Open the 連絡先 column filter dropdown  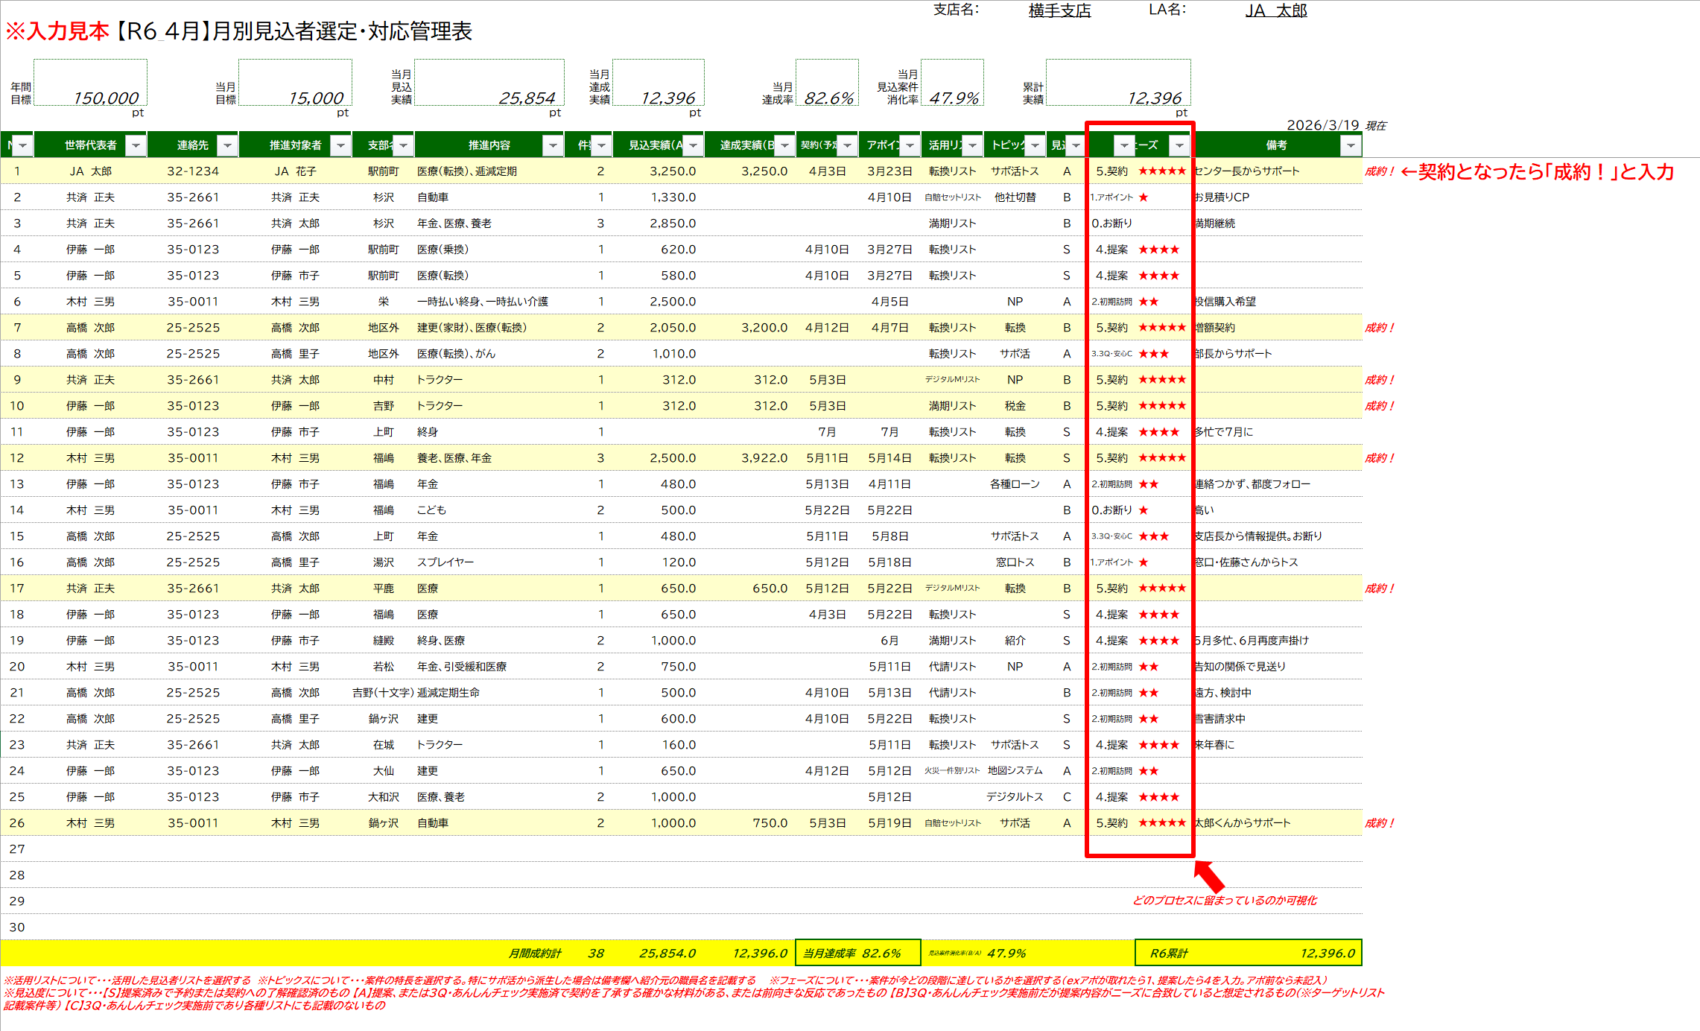[x=227, y=145]
